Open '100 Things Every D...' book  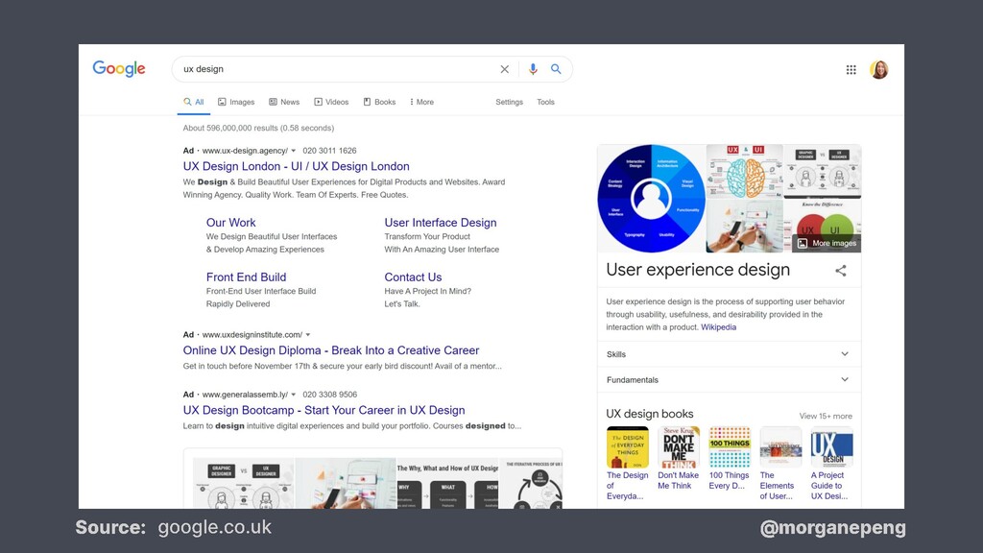pyautogui.click(x=730, y=458)
